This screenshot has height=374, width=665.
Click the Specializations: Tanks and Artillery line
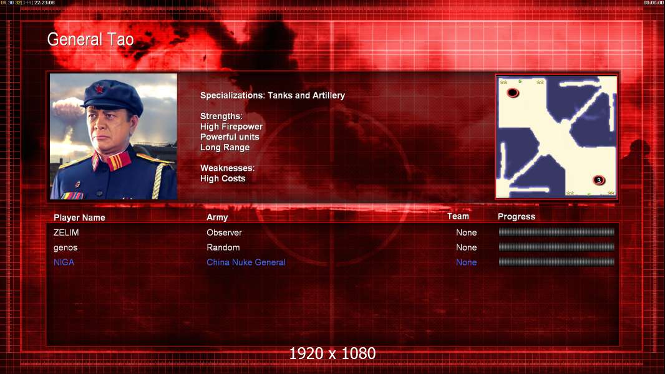pyautogui.click(x=272, y=95)
